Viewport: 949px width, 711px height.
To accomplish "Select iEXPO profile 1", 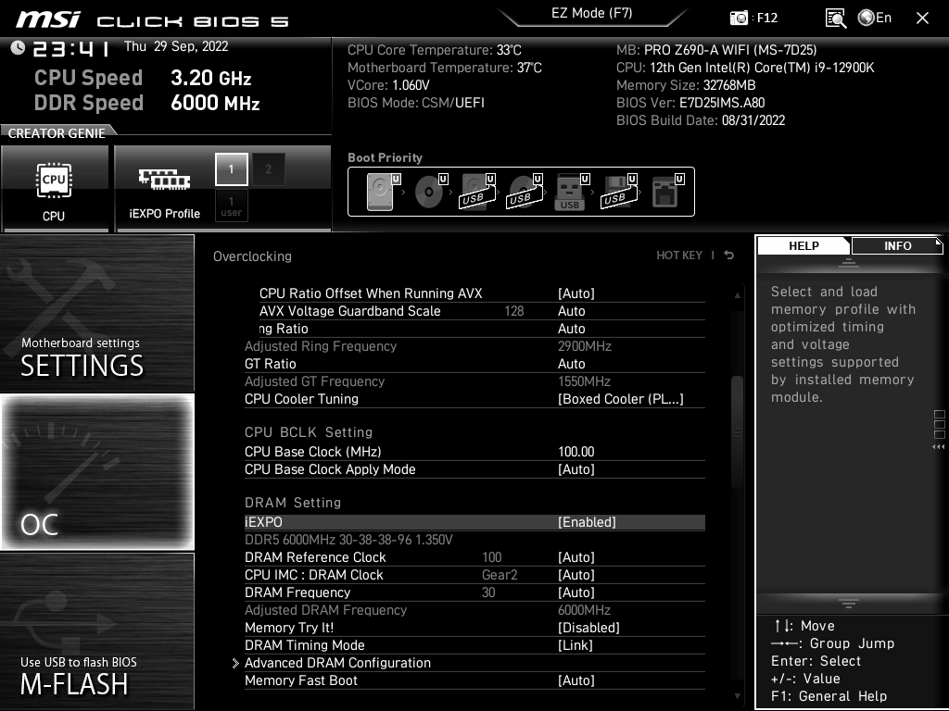I will pyautogui.click(x=231, y=169).
